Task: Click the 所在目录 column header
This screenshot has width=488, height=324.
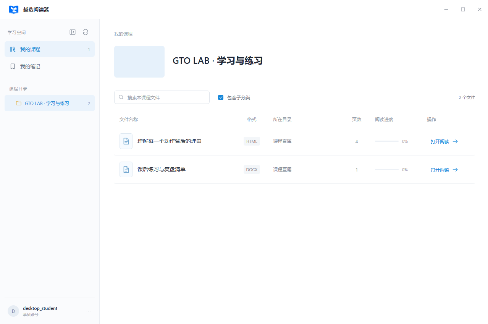Action: tap(282, 120)
